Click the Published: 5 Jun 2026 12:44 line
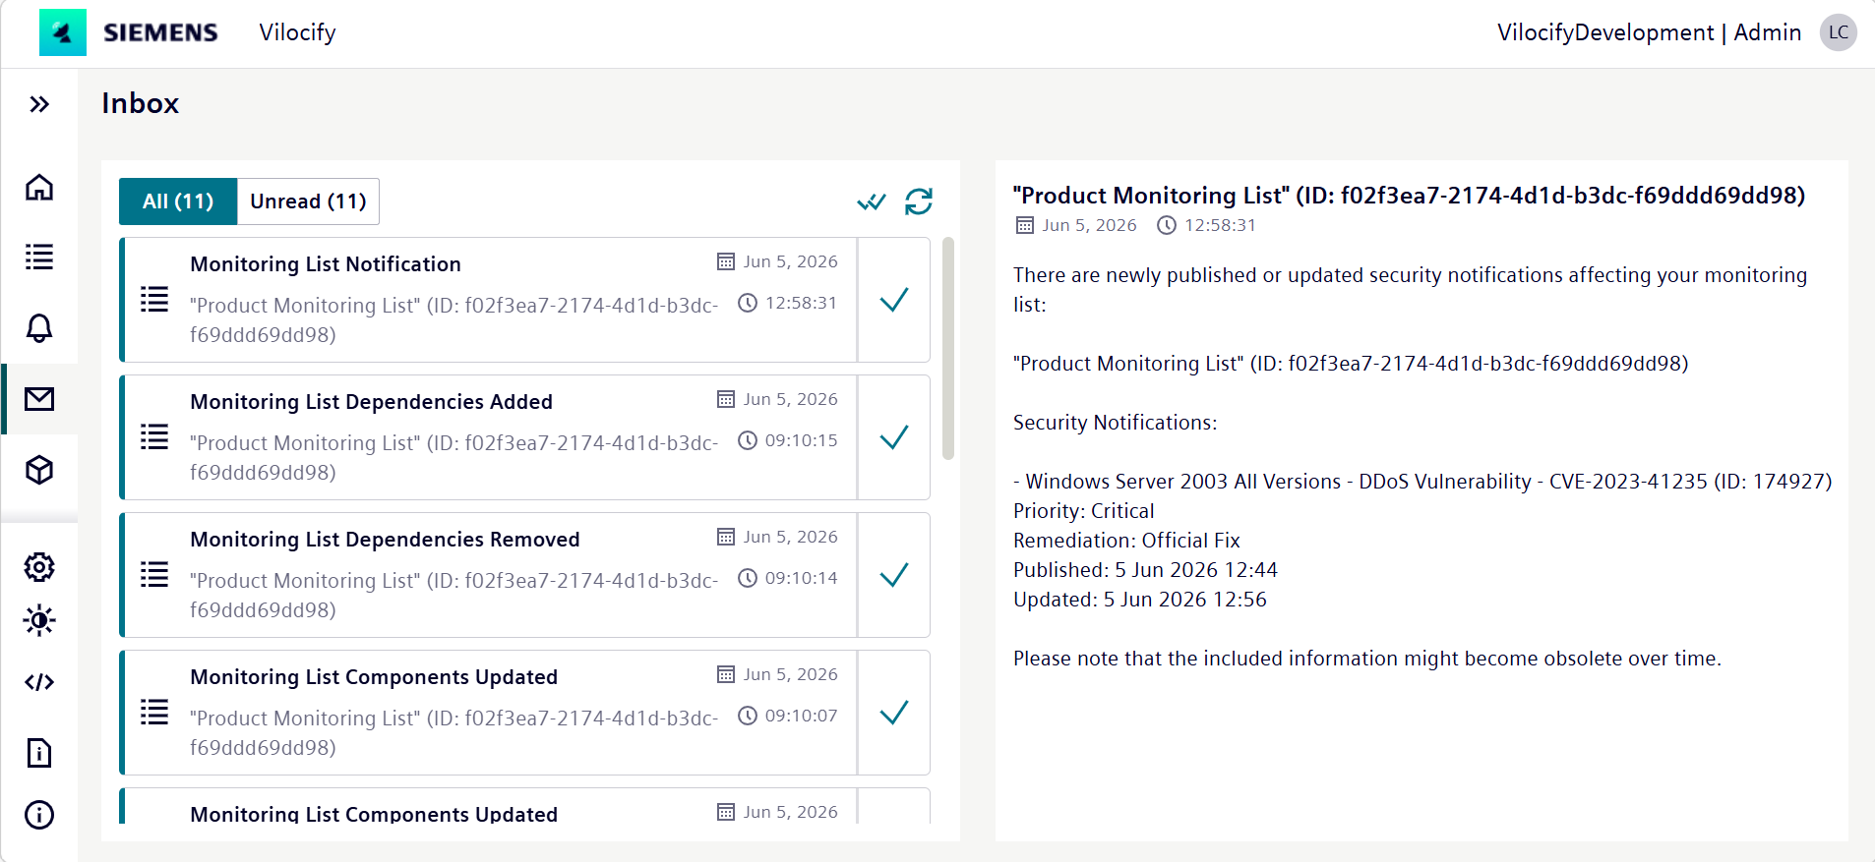The height and width of the screenshot is (862, 1875). (1145, 570)
